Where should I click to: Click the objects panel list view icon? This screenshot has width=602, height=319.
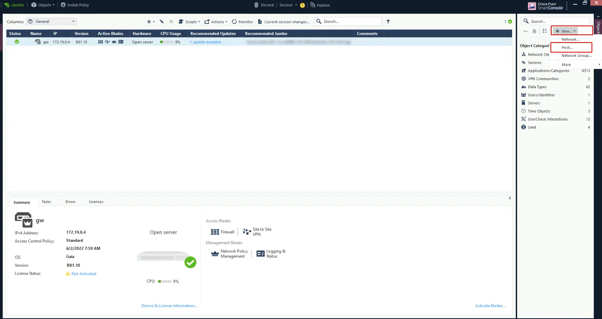545,31
